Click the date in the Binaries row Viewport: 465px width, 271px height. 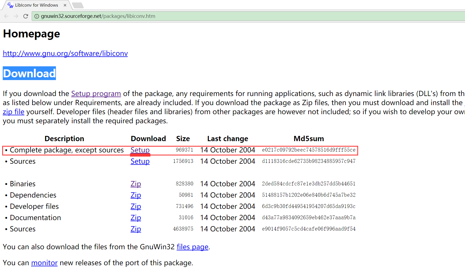coord(228,184)
